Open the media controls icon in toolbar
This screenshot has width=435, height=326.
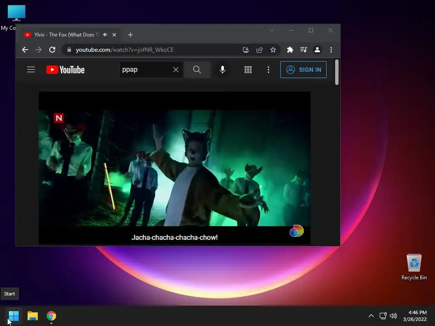click(303, 50)
